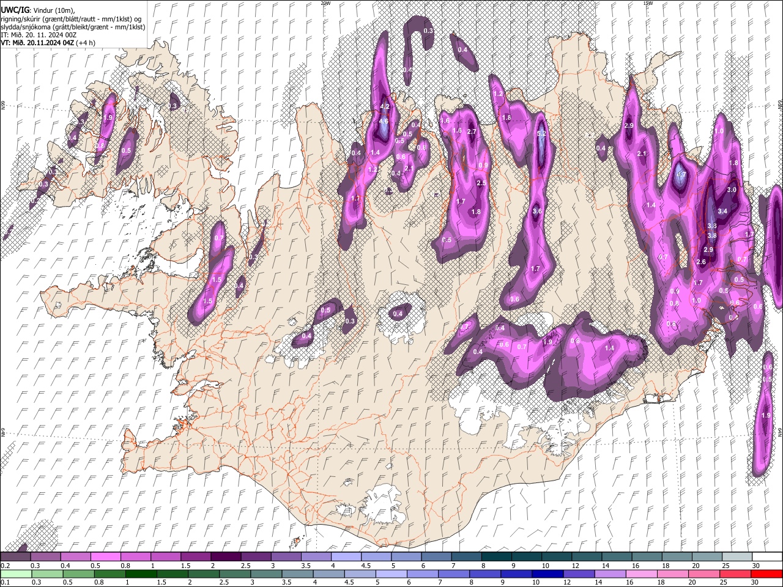Click the 'Vindur (10m)' header text
The image size is (783, 587).
coord(53,10)
